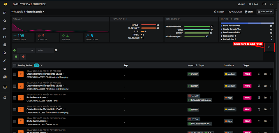Add the 6:06 AM EP-PROCESS signal to folder
Image resolution: width=279 pixels, height=133 pixels.
click(x=265, y=86)
